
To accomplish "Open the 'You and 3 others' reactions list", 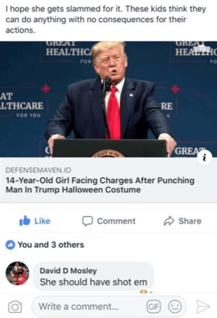I will (51, 245).
